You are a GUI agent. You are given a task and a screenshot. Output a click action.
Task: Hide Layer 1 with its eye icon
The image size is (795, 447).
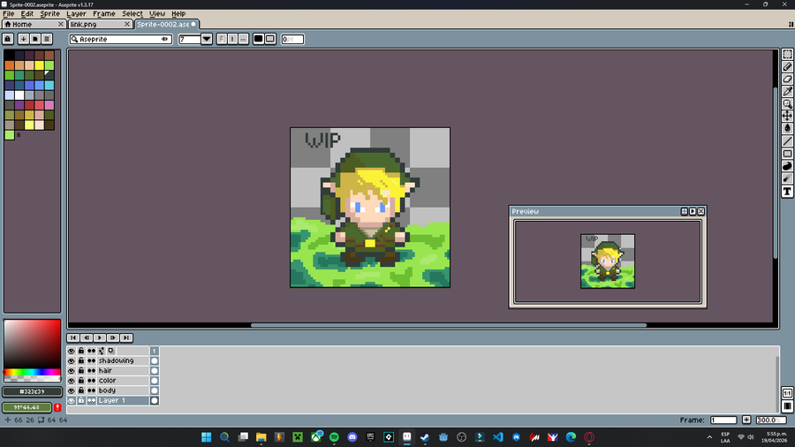coord(71,400)
